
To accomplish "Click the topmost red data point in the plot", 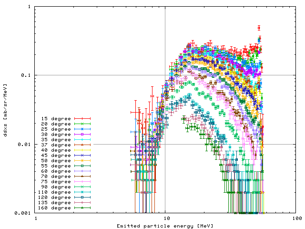I will (259, 28).
